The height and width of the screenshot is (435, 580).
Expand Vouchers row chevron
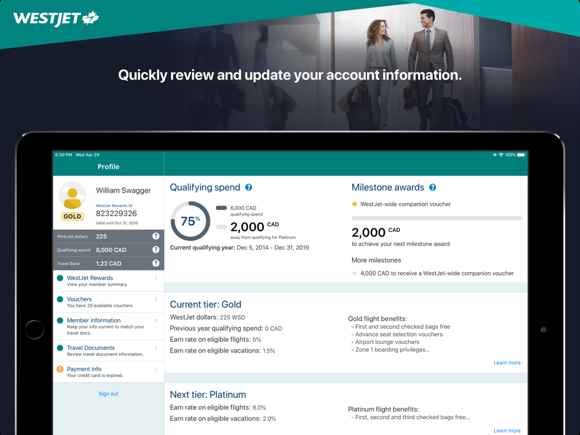[155, 299]
